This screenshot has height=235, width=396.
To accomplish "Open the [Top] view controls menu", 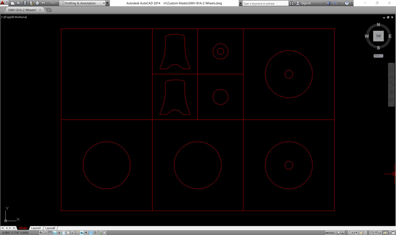I will 7,17.
